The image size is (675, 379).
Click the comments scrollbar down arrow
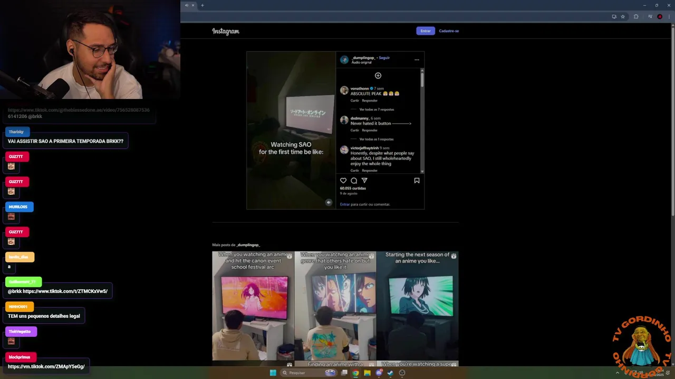click(422, 172)
